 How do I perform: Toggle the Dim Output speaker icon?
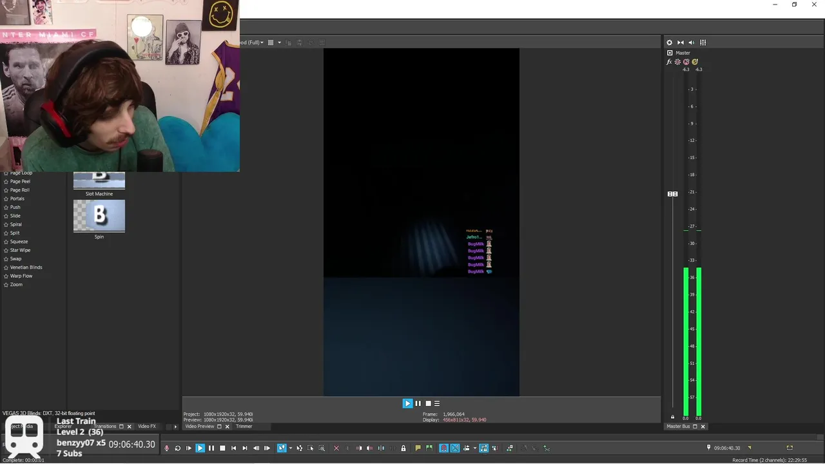[691, 43]
